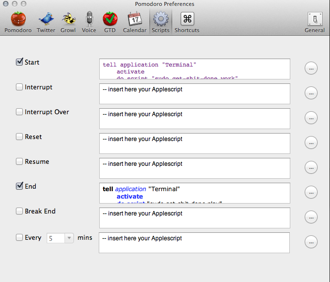Open the Growl claw preferences pane
The height and width of the screenshot is (282, 330).
[68, 22]
